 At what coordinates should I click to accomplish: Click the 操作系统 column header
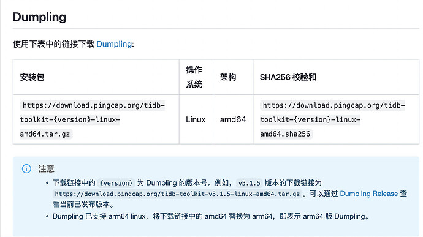[x=194, y=77]
